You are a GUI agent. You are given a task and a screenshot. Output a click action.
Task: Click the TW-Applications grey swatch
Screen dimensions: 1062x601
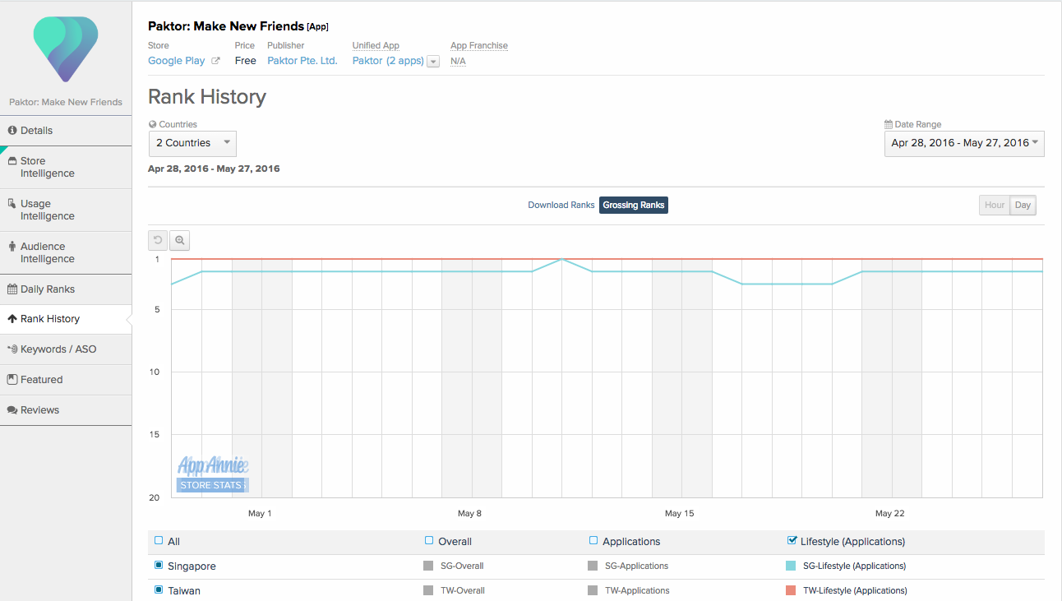(x=593, y=591)
